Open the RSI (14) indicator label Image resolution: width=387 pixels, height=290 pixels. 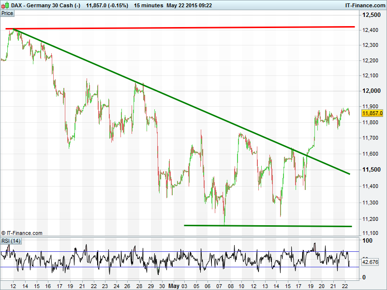[11, 241]
